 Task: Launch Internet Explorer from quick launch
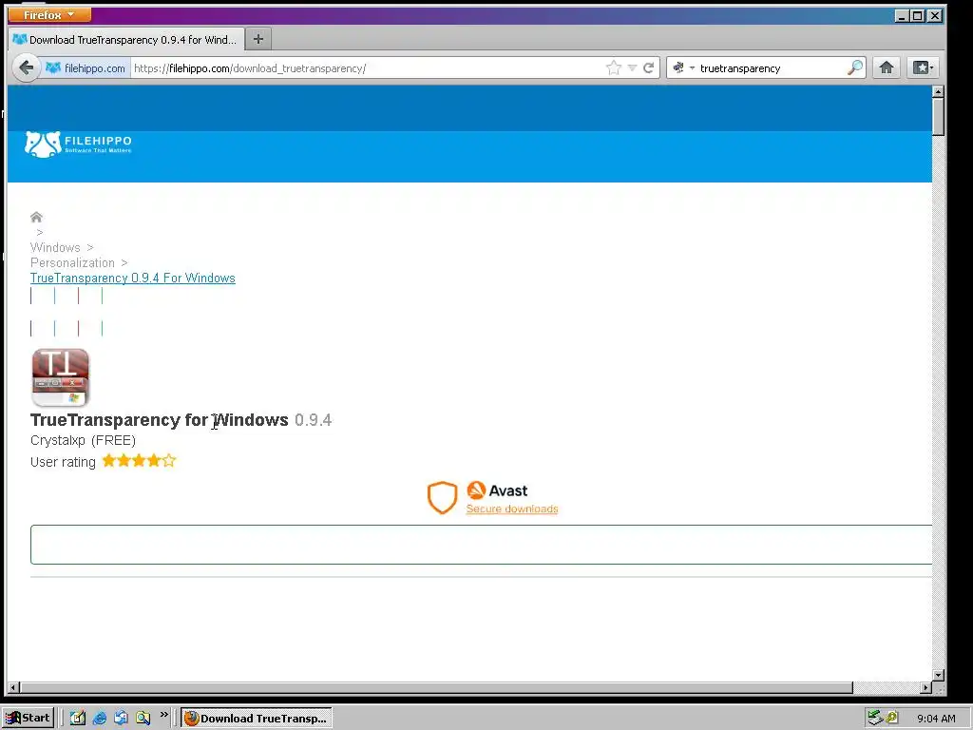(99, 719)
